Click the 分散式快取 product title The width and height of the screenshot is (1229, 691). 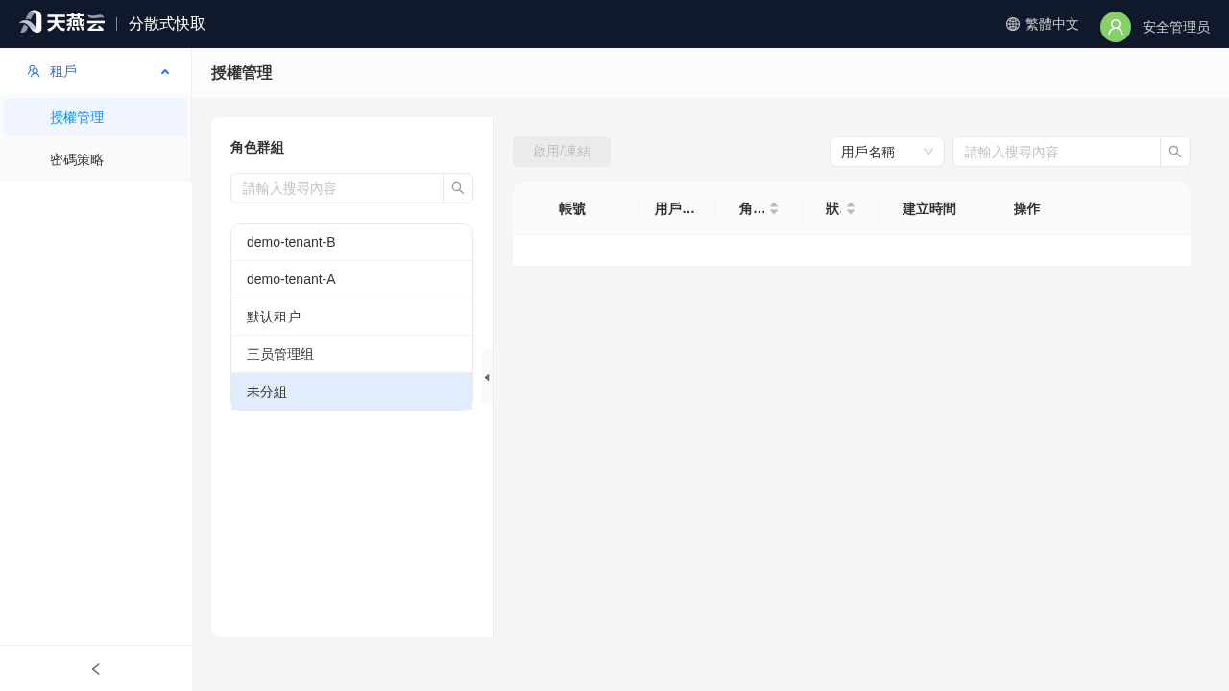point(167,24)
